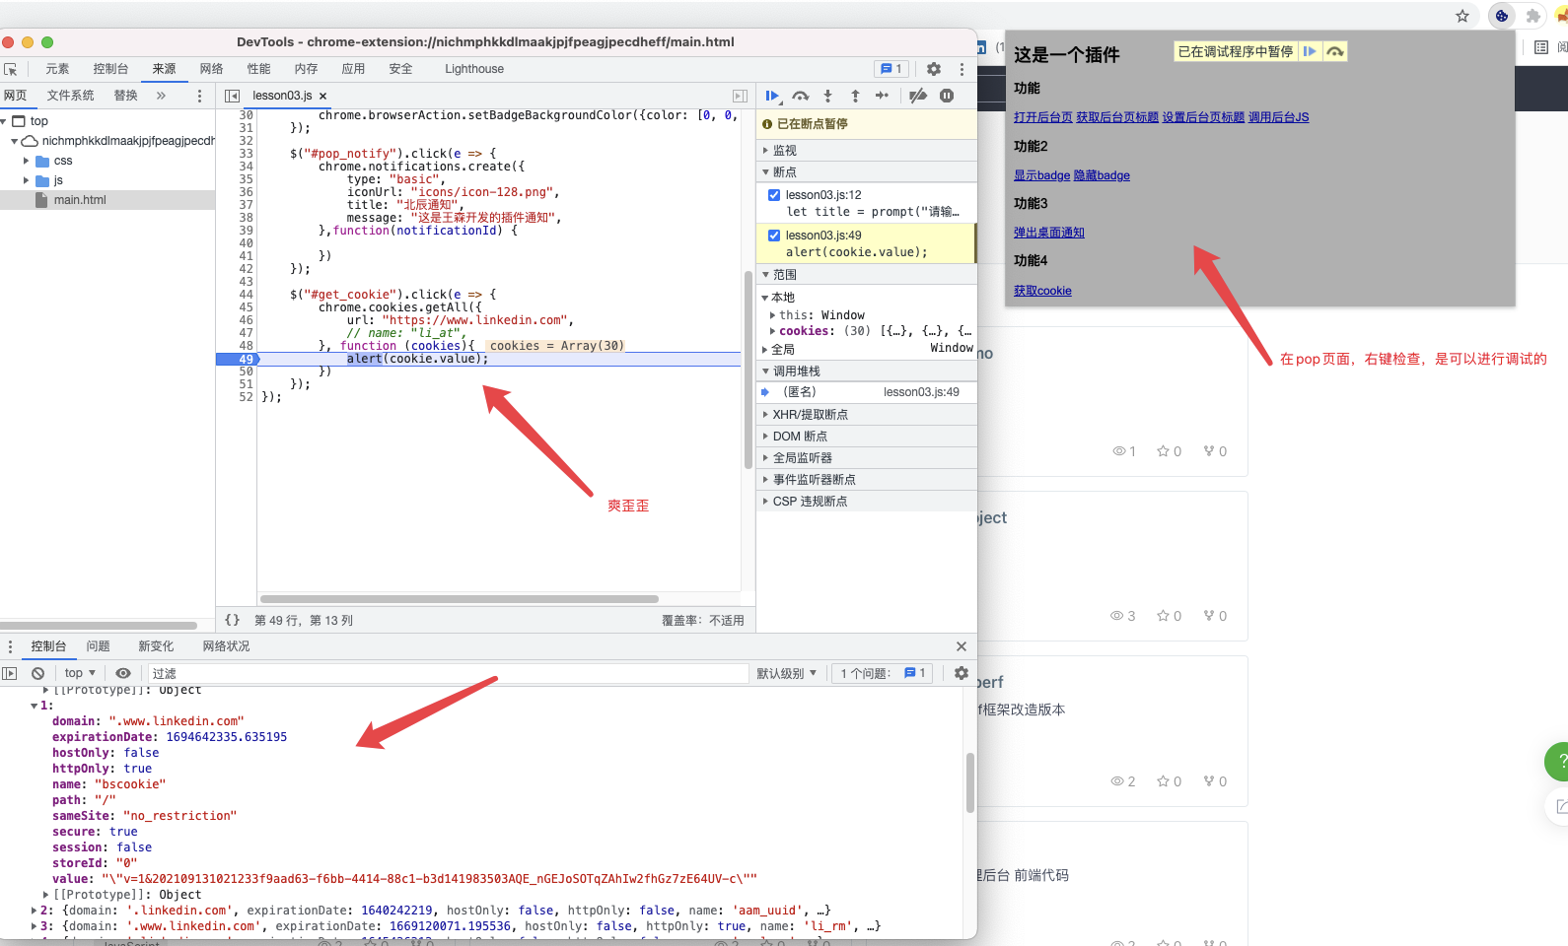
Task: Click the issues badge showing 1 in toolbar
Action: point(891,69)
